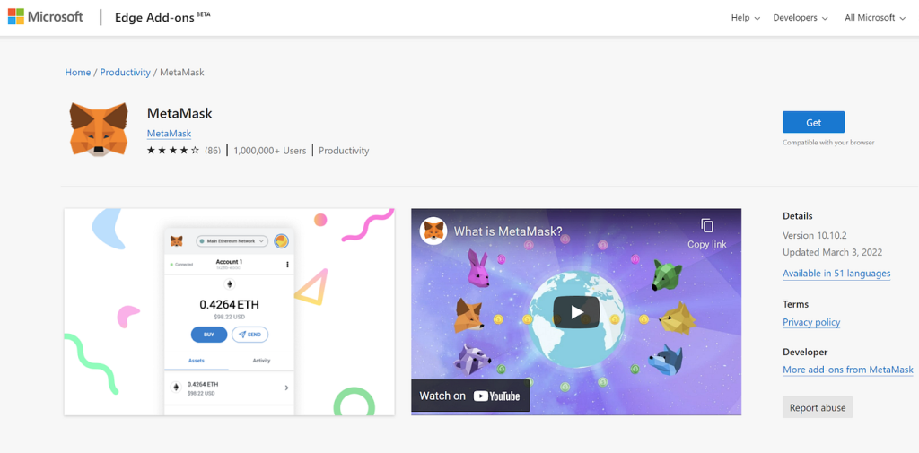Select the Activity tab in screenshot
Image resolution: width=919 pixels, height=453 pixels.
261,361
